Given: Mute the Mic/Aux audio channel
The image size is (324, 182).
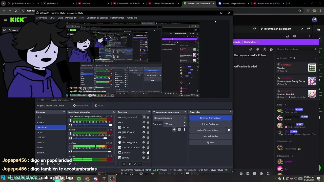Looking at the screenshot, I should click(70, 151).
